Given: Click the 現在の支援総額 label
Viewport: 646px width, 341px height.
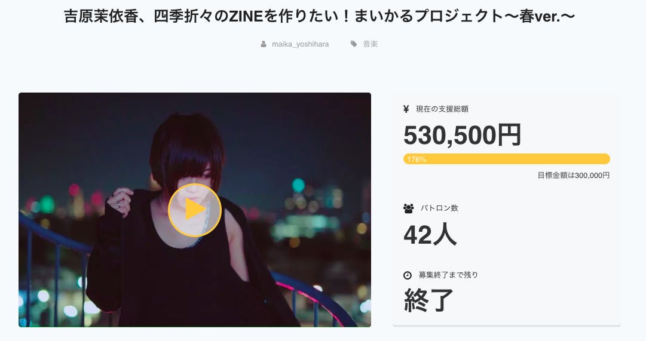Looking at the screenshot, I should (442, 109).
